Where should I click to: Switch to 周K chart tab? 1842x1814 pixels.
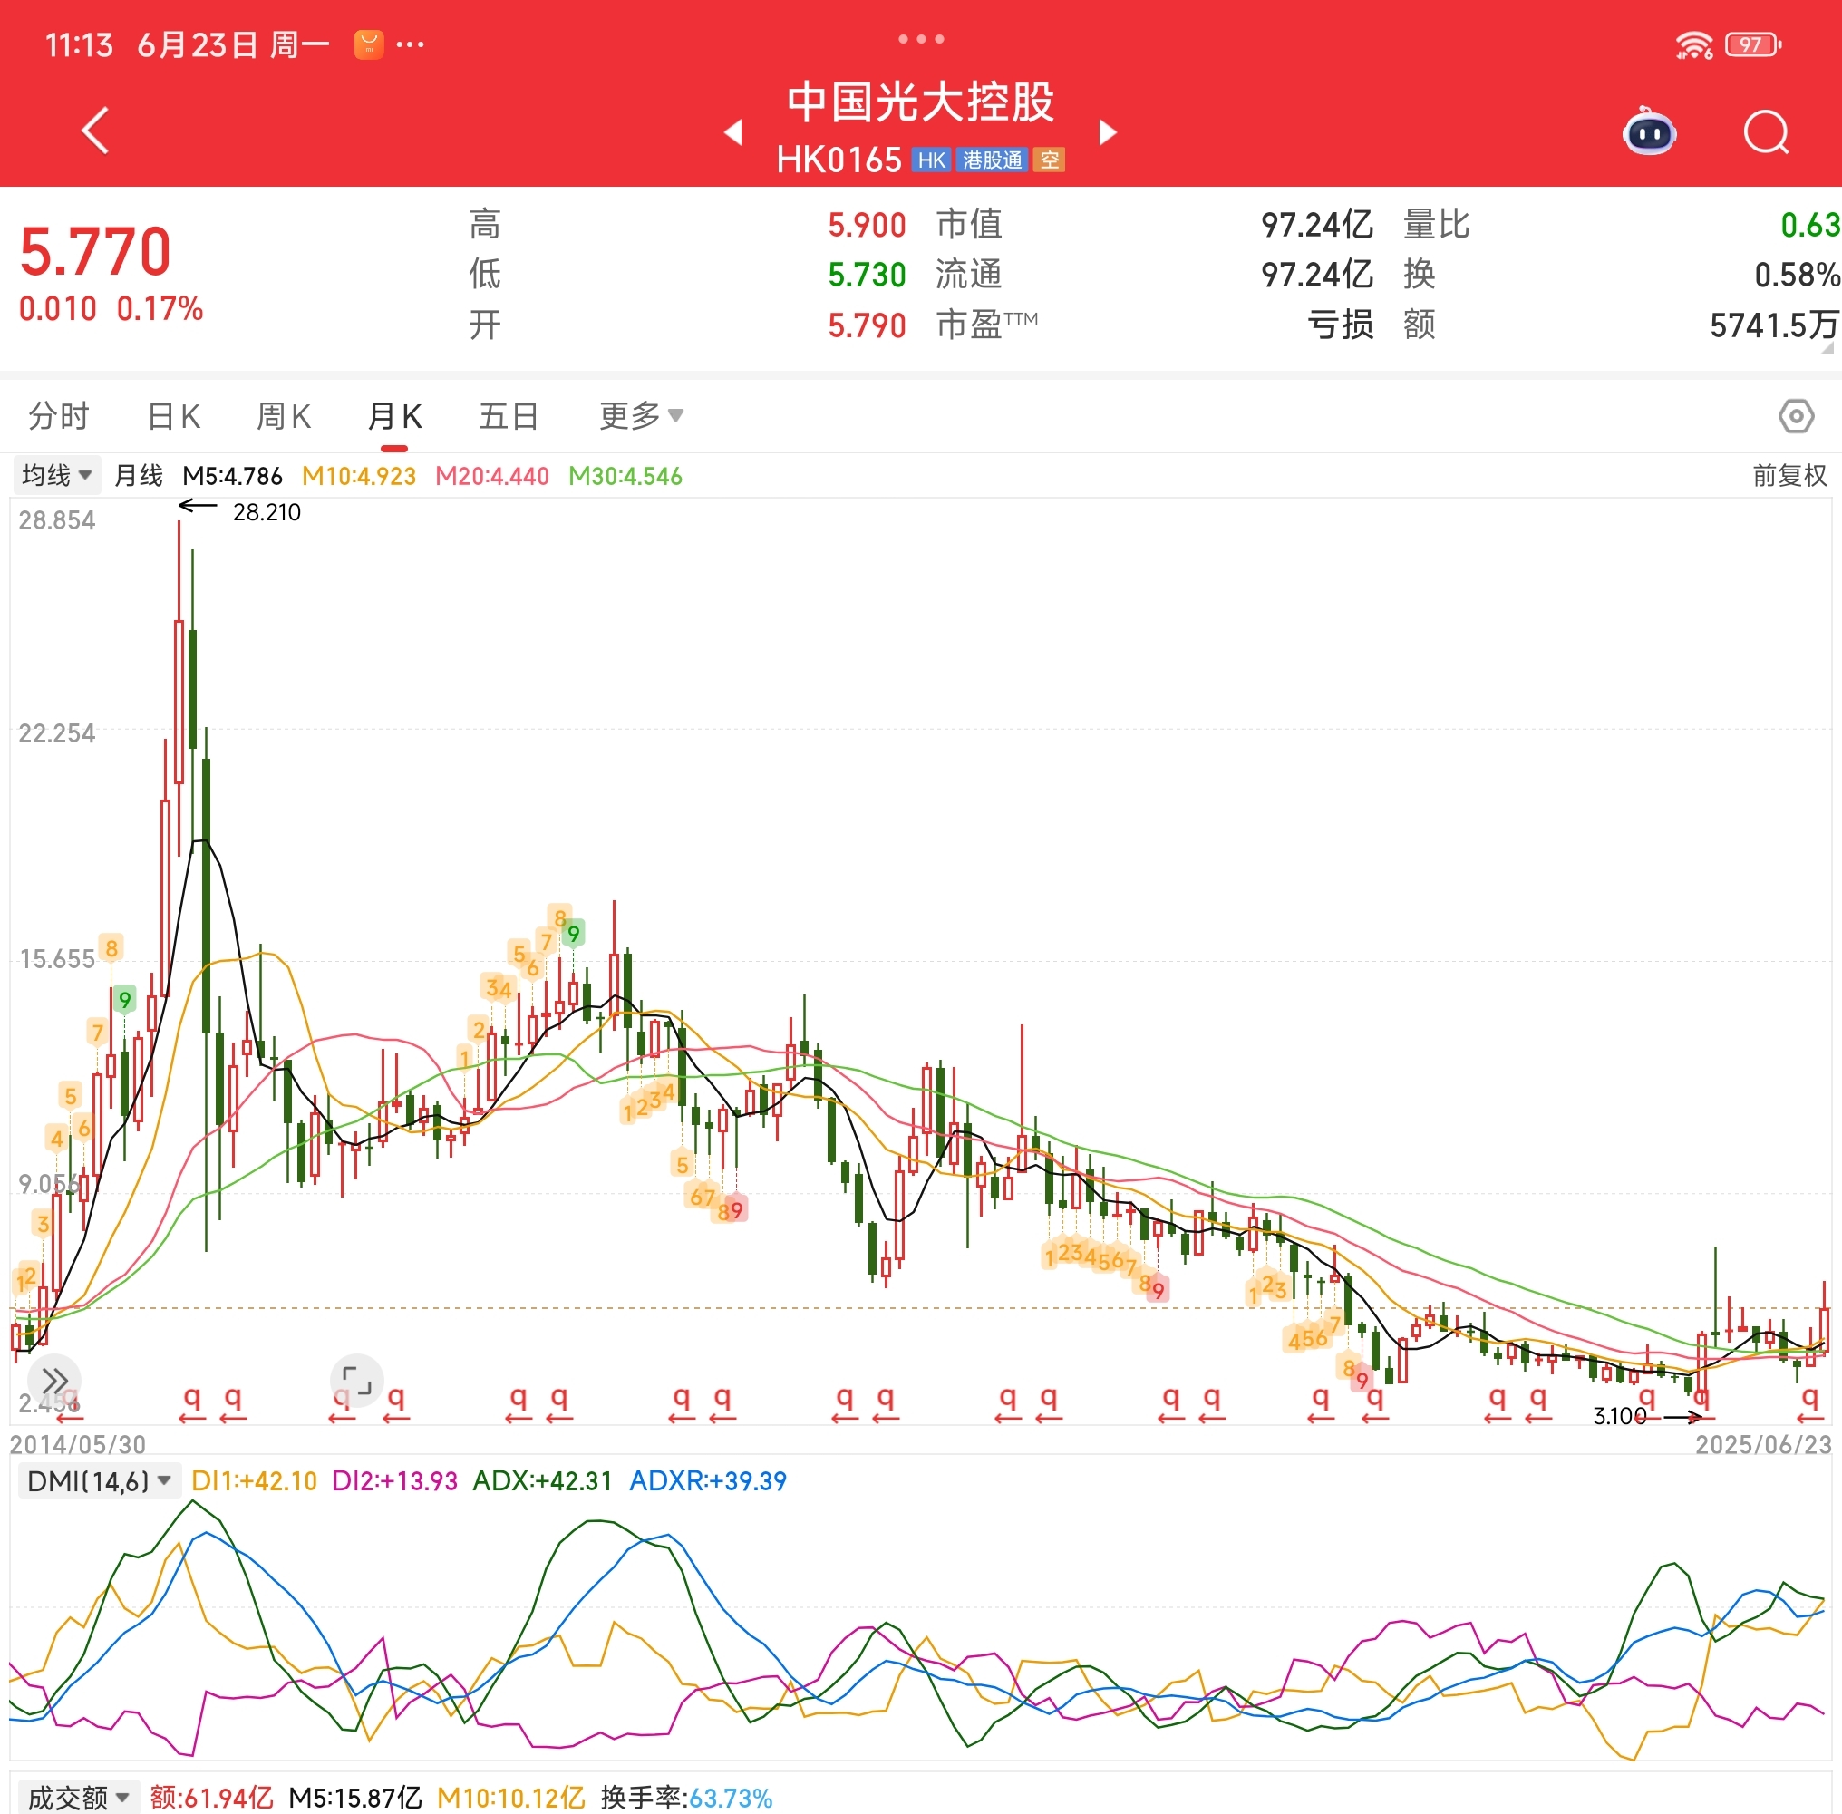(284, 416)
